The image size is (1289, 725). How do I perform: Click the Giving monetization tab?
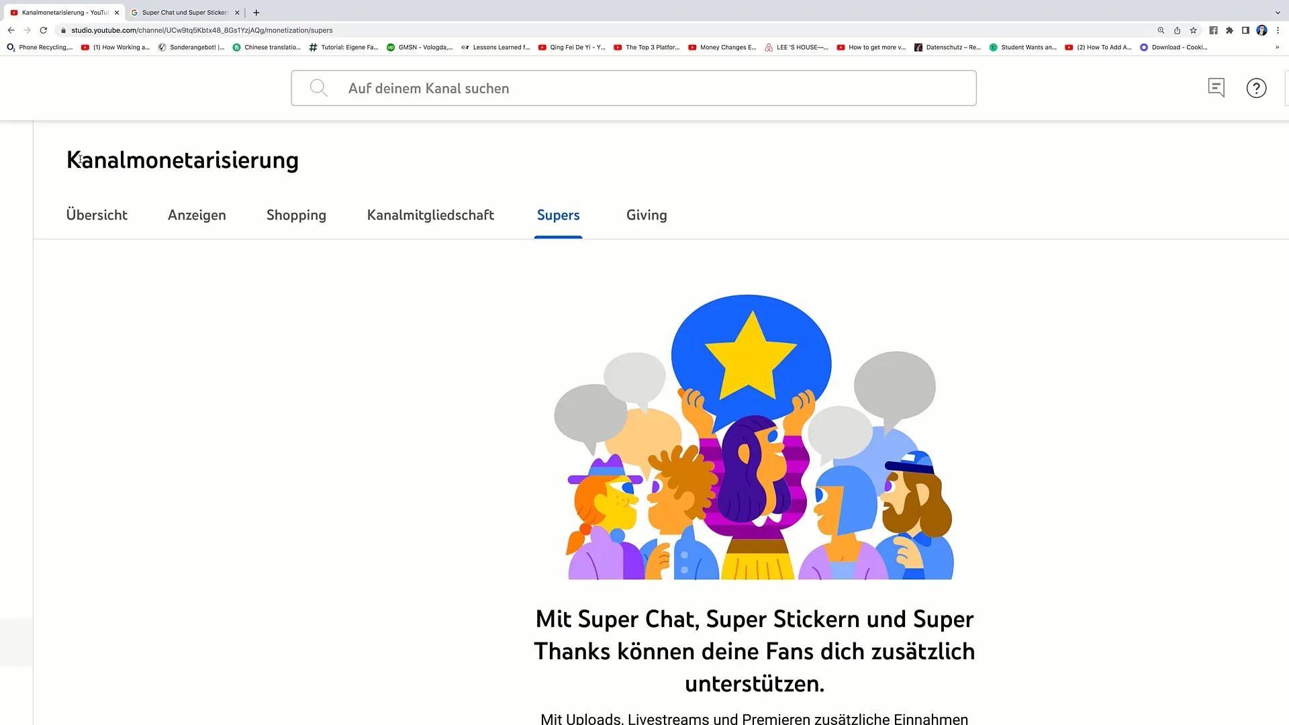coord(647,215)
